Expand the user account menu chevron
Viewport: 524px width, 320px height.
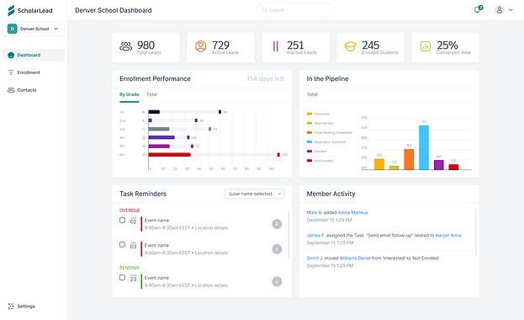(x=511, y=10)
